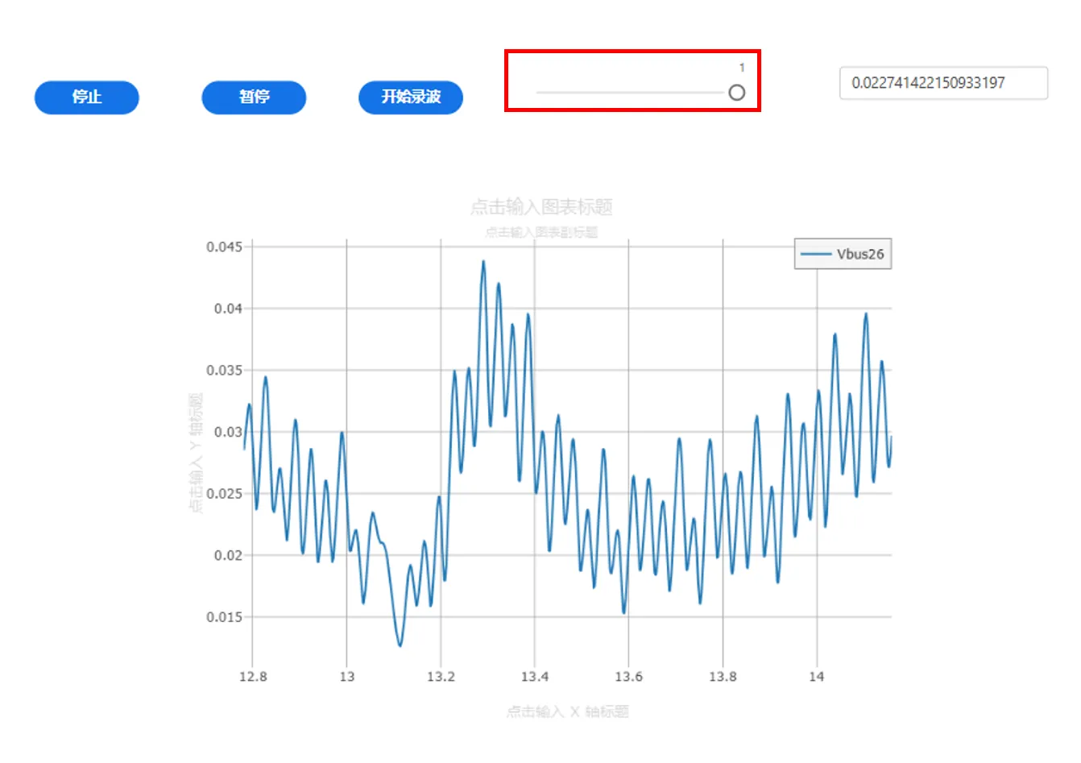Click the chart title placeholder 点击输入图表标题
The width and height of the screenshot is (1081, 763).
541,207
